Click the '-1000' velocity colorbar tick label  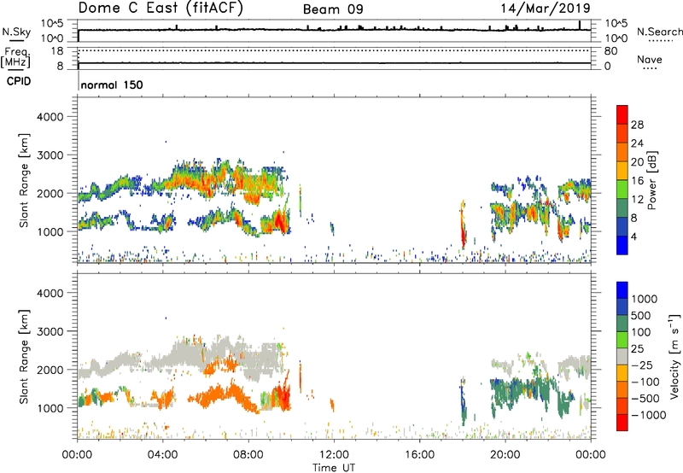click(648, 415)
